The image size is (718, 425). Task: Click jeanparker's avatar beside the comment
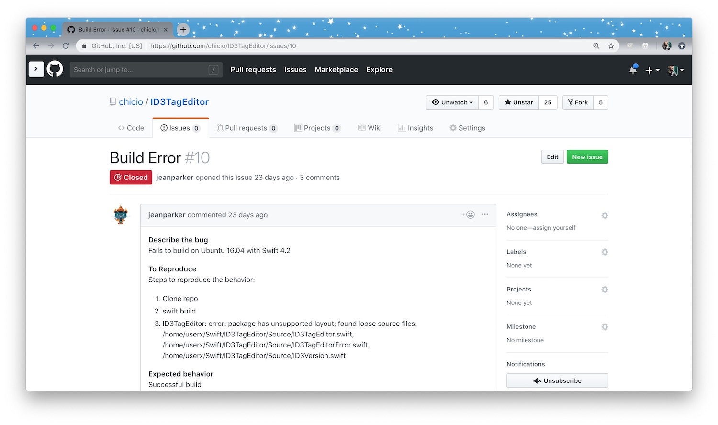(x=121, y=215)
